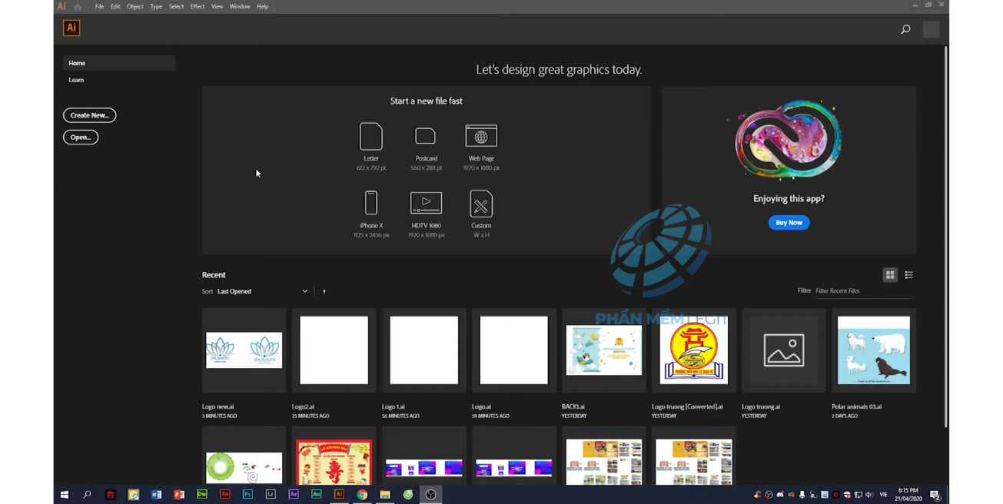The width and height of the screenshot is (1003, 504).
Task: Launch Dreamweaver from the taskbar
Action: 202,495
